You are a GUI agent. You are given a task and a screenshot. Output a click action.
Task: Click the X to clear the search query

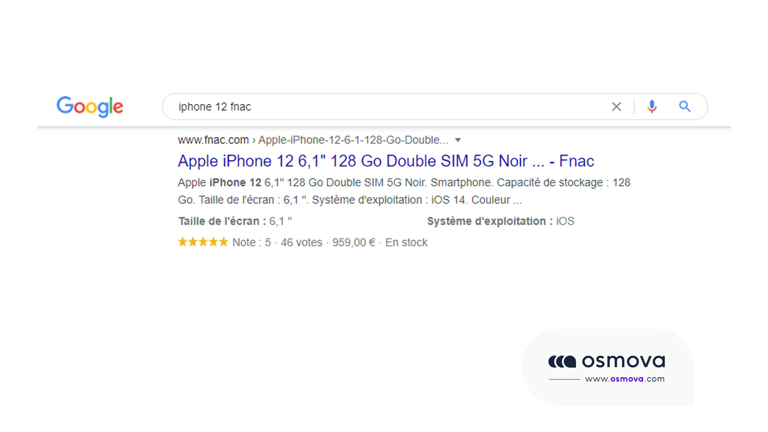(x=616, y=106)
